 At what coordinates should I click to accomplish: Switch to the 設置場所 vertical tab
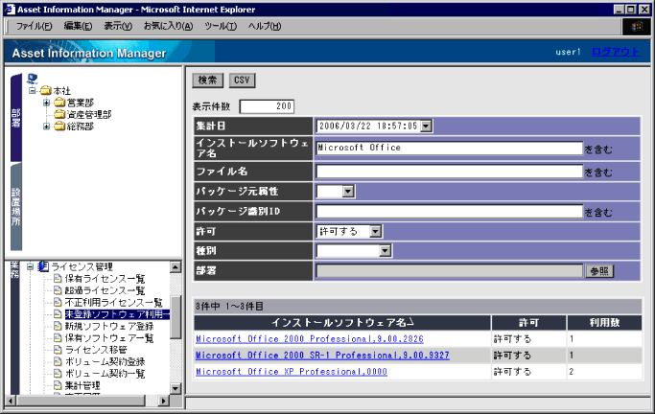pos(16,207)
